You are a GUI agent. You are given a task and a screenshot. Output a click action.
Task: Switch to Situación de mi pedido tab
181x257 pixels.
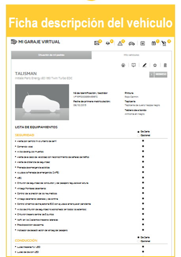point(51,55)
